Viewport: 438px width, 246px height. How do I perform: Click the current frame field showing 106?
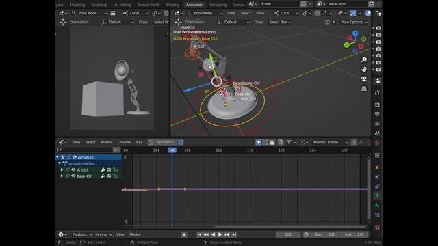tap(288, 234)
